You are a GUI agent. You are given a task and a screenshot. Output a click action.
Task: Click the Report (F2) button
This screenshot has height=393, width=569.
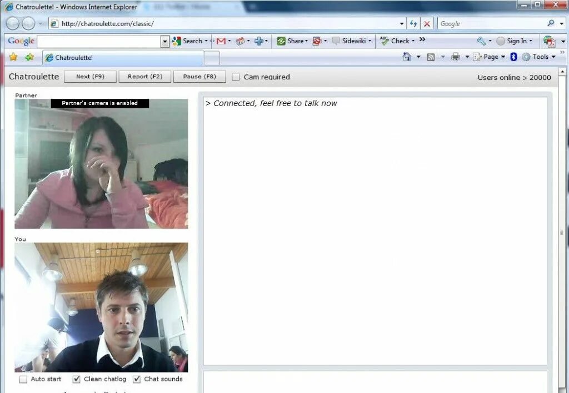click(145, 77)
